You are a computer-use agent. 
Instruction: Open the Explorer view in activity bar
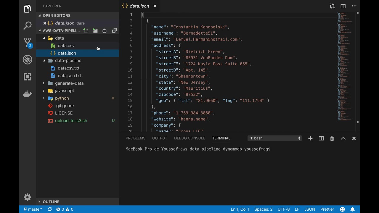click(27, 9)
